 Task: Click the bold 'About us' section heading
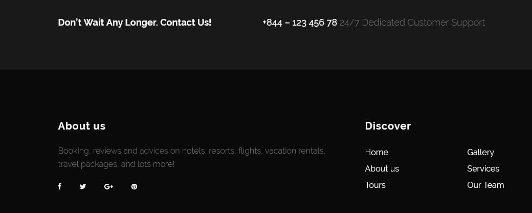82,126
